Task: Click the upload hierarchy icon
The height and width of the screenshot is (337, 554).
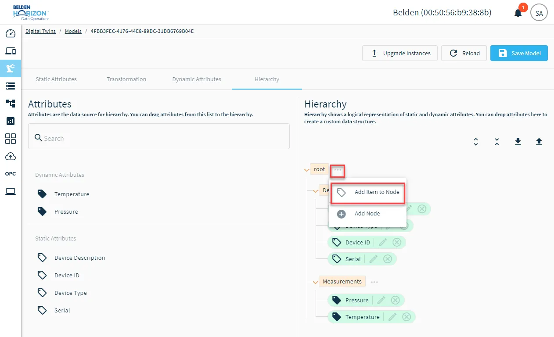Action: [539, 142]
